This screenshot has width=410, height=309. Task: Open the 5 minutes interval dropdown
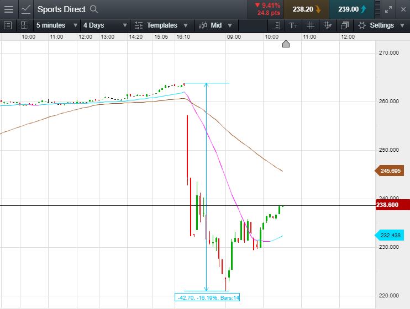tap(57, 25)
